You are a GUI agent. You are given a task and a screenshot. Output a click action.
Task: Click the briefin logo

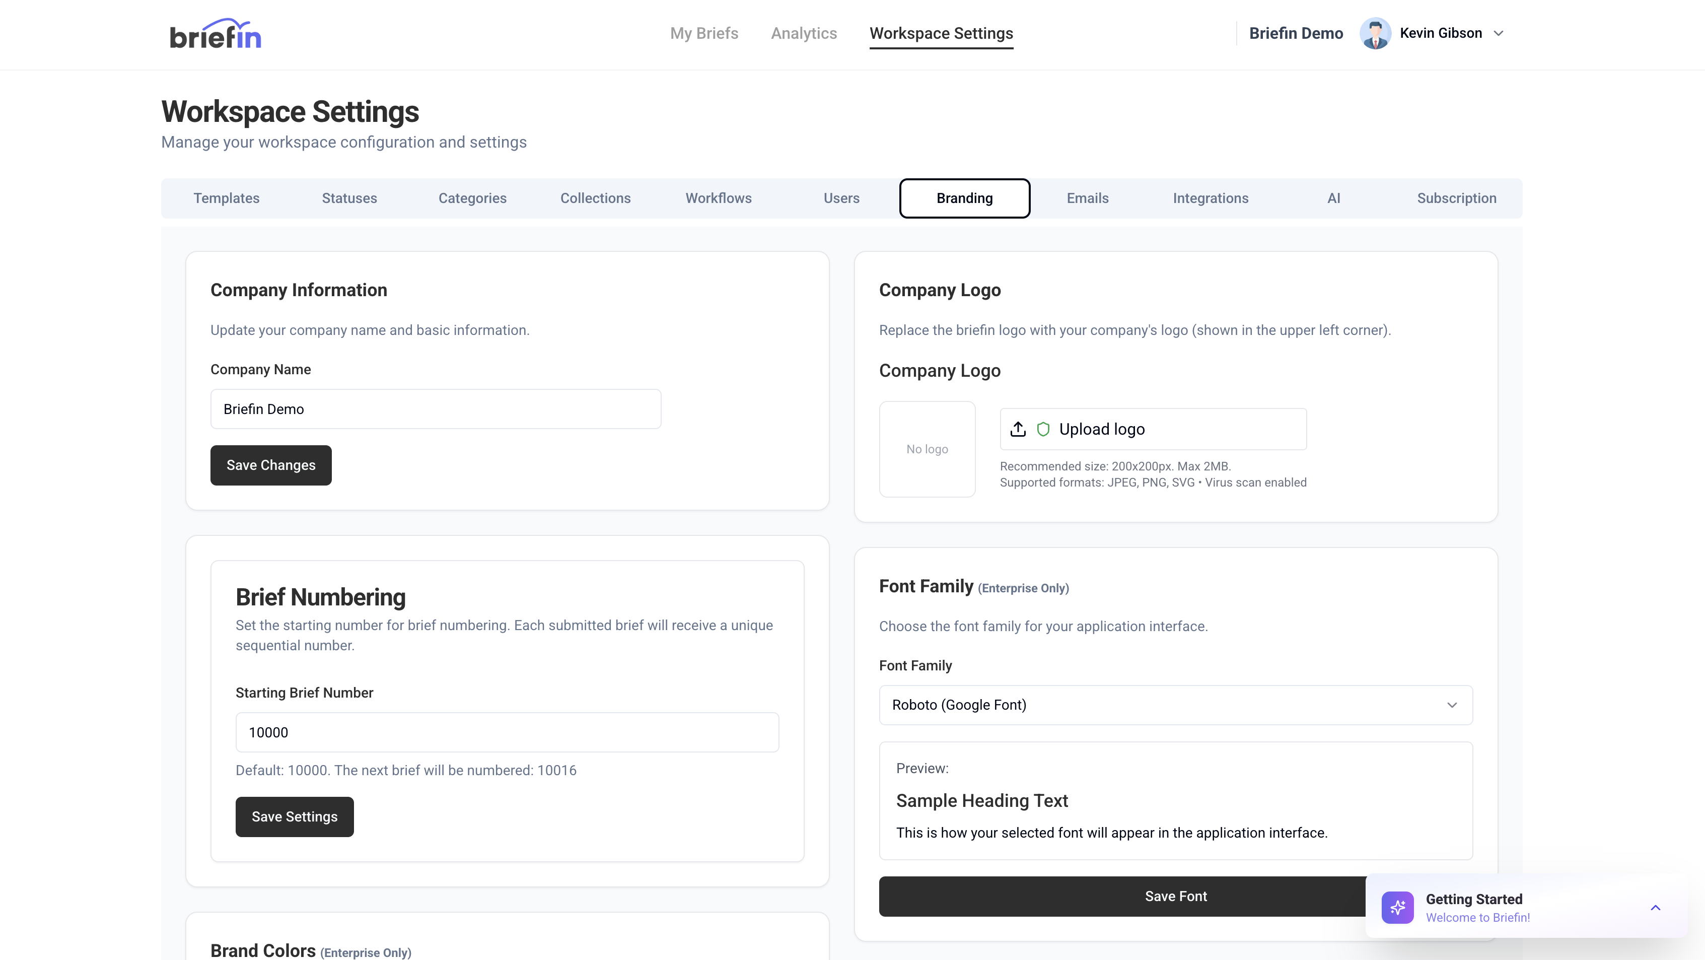215,34
